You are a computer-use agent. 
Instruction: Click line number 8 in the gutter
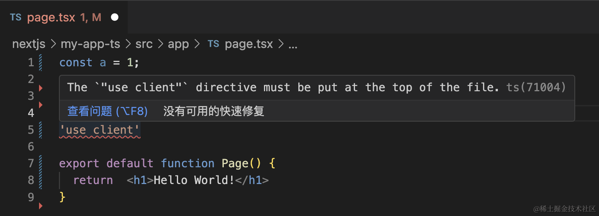coord(31,180)
